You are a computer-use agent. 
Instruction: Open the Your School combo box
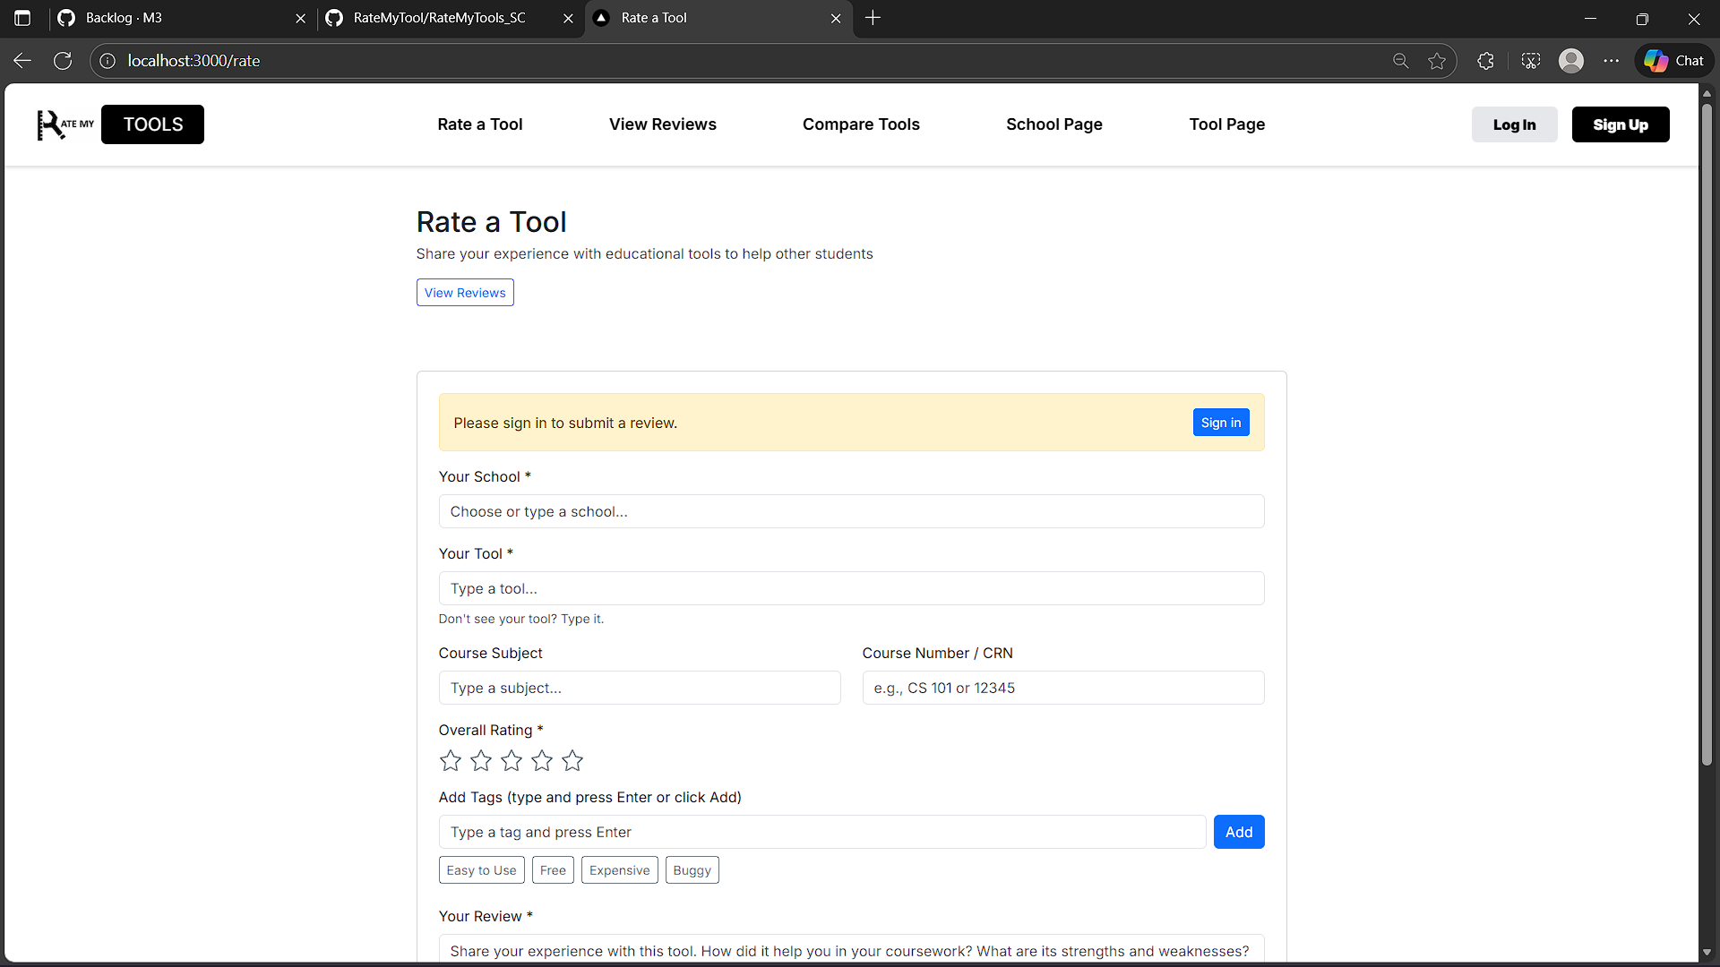pyautogui.click(x=851, y=511)
